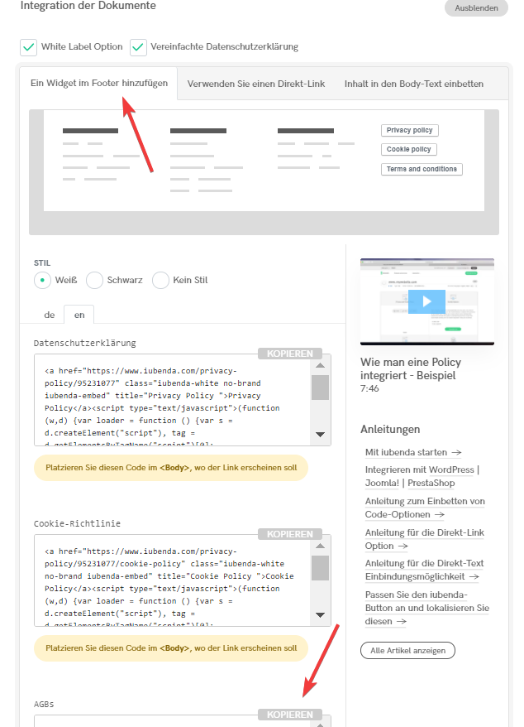The image size is (524, 727).
Task: Uncheck the White Label Option checkbox
Action: tap(29, 47)
